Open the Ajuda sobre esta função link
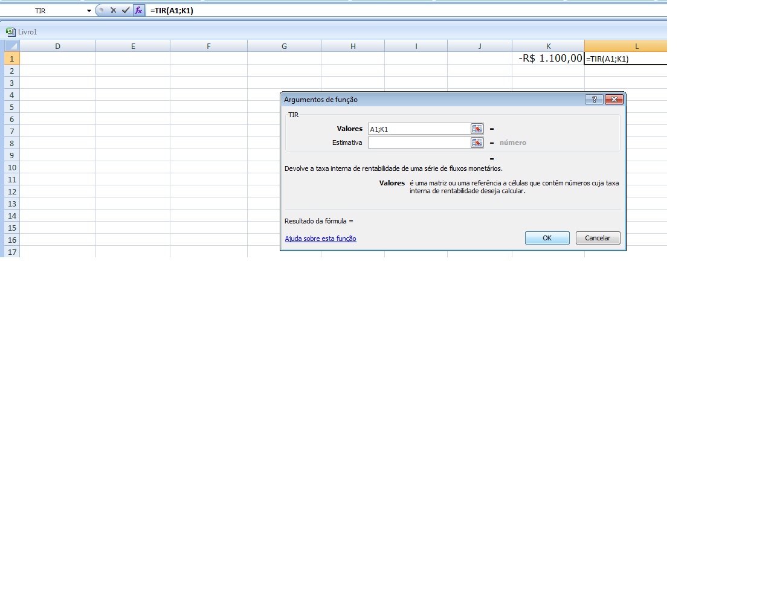This screenshot has width=771, height=593. click(x=320, y=239)
